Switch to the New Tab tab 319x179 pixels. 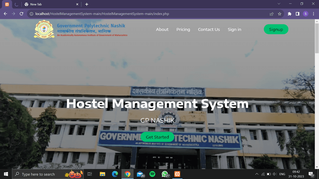coord(50,4)
